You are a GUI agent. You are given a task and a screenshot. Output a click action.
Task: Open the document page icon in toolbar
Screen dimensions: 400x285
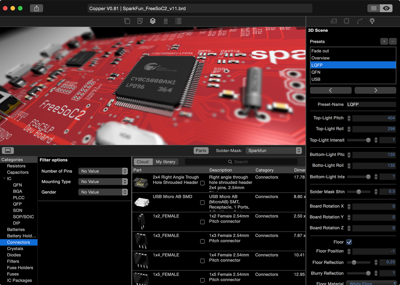click(140, 21)
